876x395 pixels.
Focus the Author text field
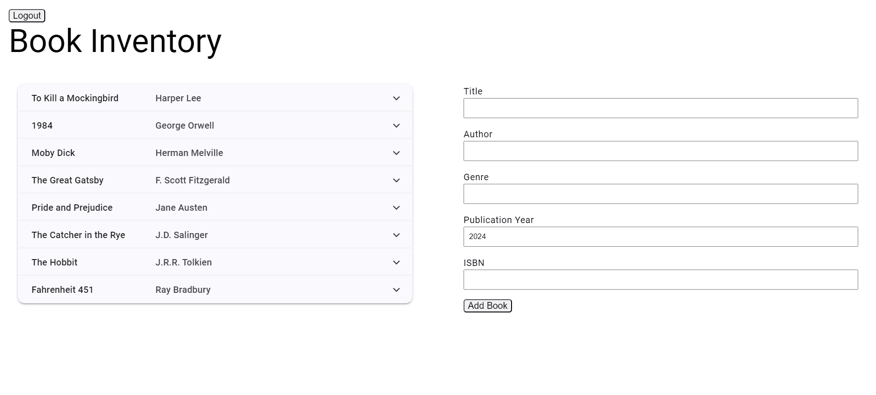pos(660,151)
